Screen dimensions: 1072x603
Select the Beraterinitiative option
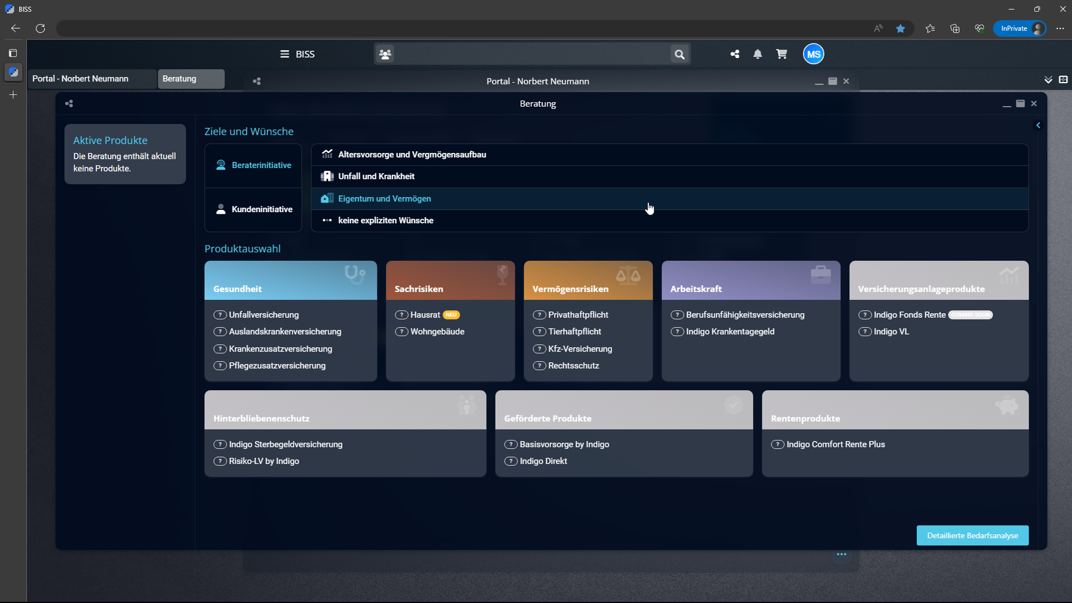tap(253, 165)
